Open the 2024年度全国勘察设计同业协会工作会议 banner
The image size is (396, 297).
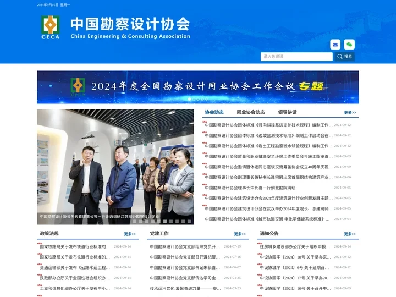click(x=198, y=87)
